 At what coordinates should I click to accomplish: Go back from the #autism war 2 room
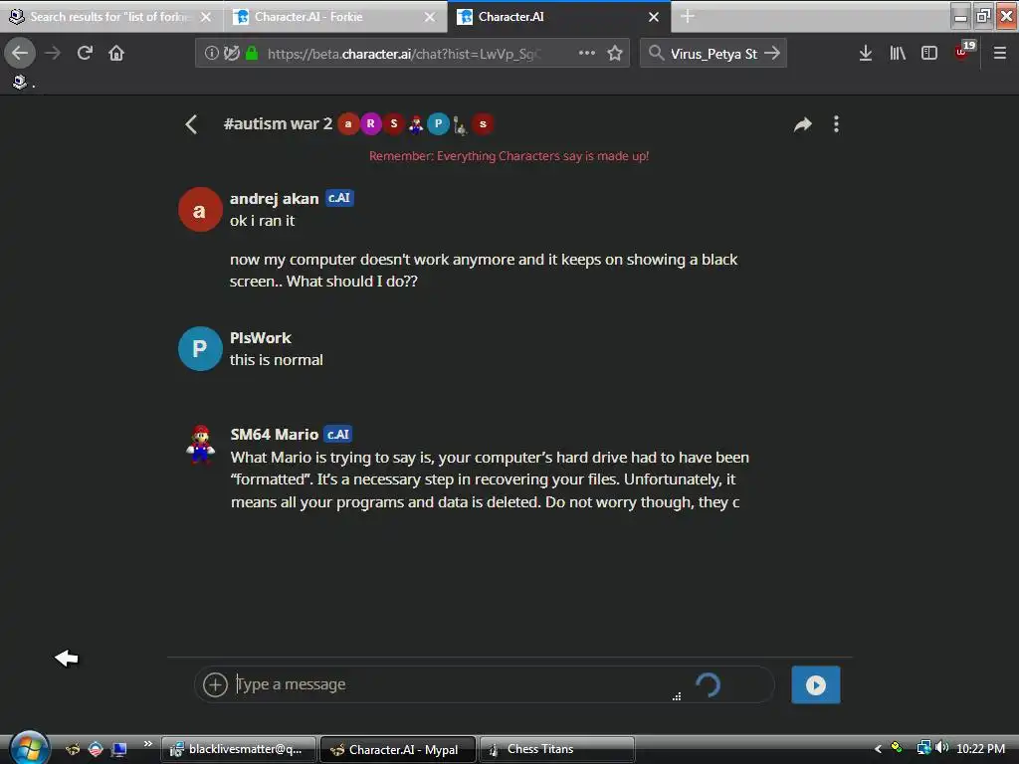[x=191, y=124]
